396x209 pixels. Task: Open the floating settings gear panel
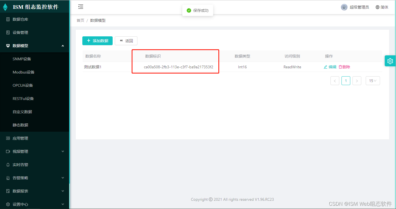[x=390, y=61]
